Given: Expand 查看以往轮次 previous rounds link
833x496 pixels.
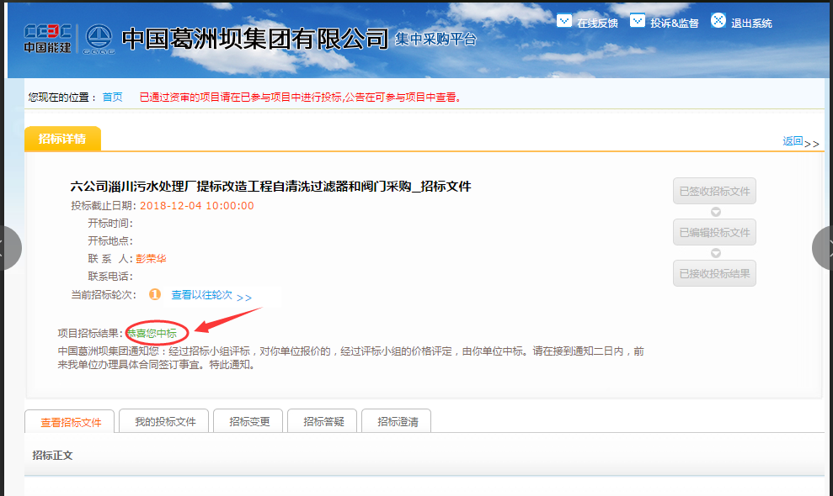Looking at the screenshot, I should pos(202,295).
